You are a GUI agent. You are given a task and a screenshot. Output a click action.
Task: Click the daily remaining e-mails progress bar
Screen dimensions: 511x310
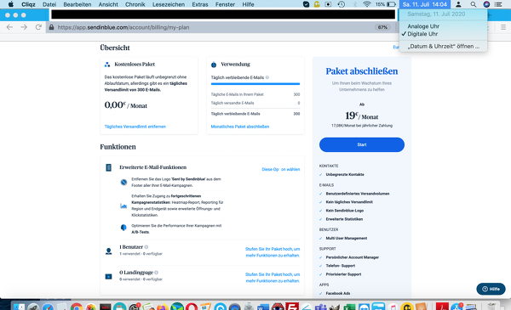255,84
